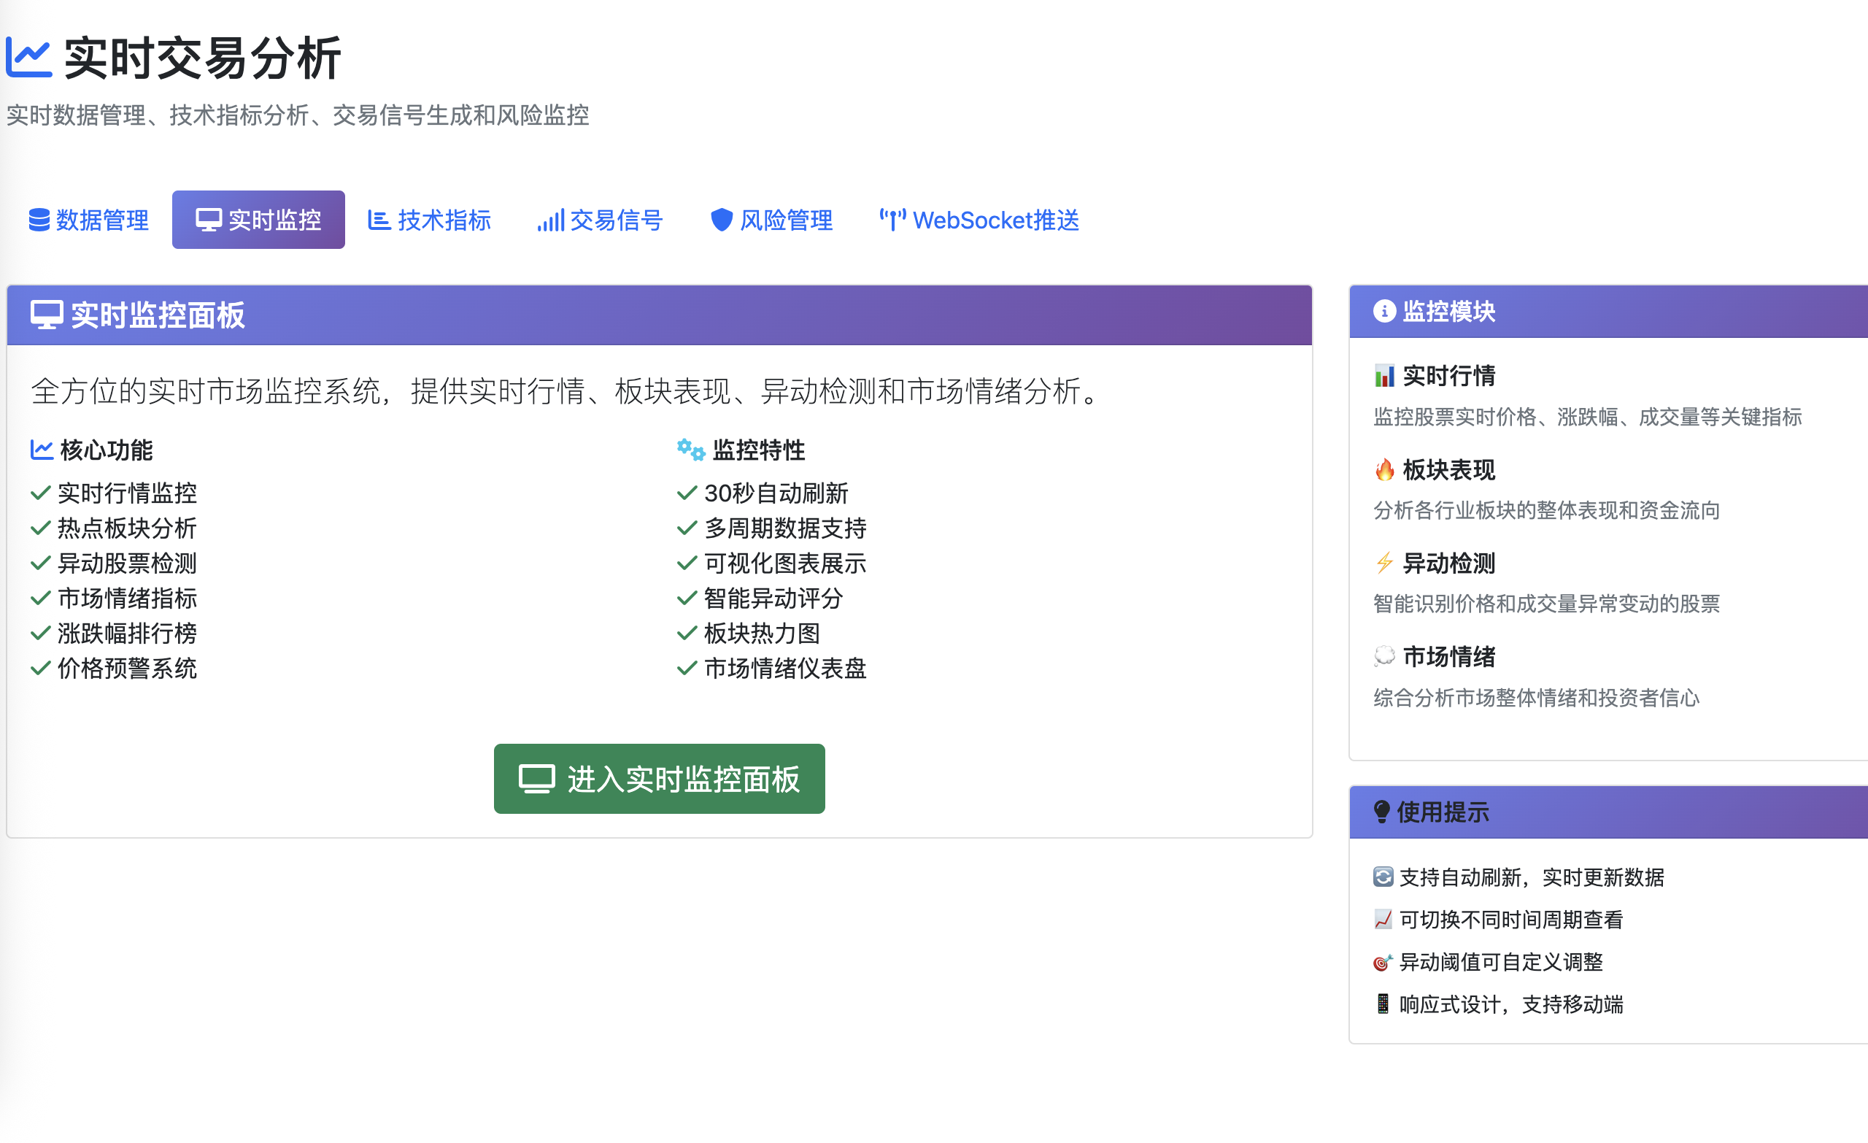This screenshot has width=1868, height=1143.
Task: Switch to the 技术指标 tab
Action: point(430,220)
